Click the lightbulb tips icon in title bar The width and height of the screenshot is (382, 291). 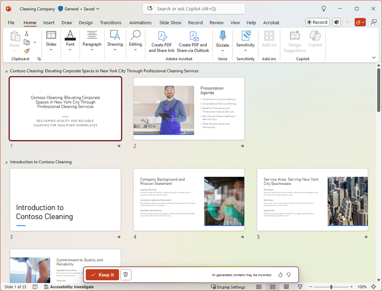point(323,9)
